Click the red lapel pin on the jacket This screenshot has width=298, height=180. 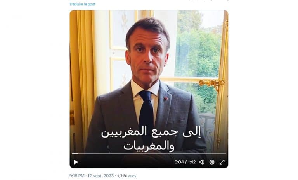click(166, 98)
